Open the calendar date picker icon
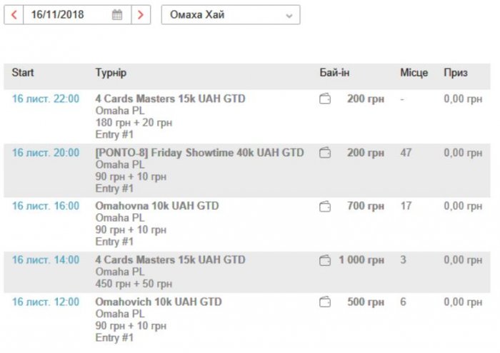 coord(117,15)
